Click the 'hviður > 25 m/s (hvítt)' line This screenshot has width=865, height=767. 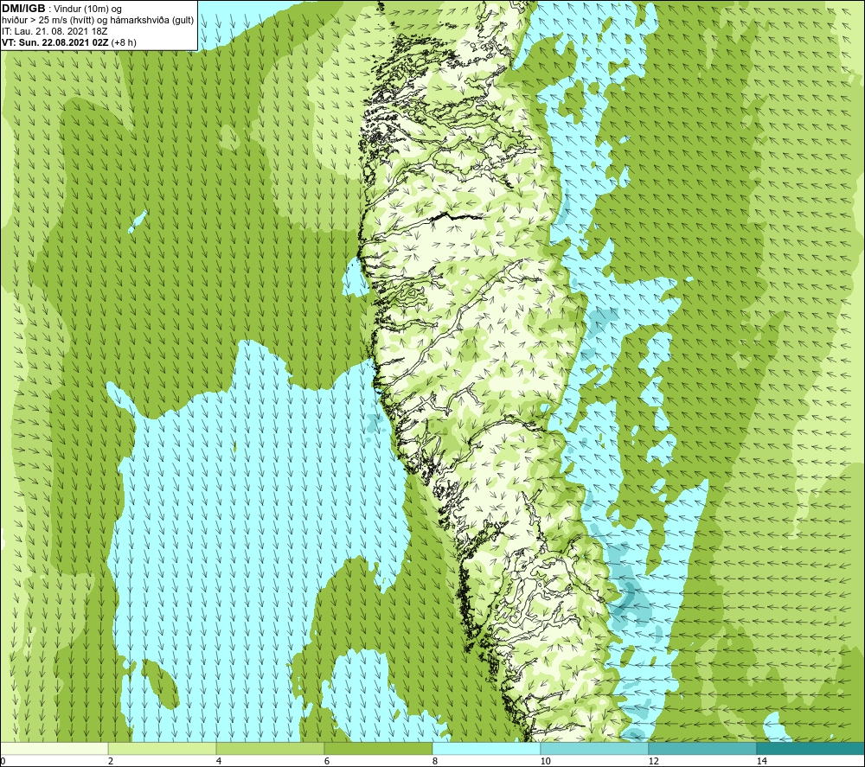(x=48, y=21)
